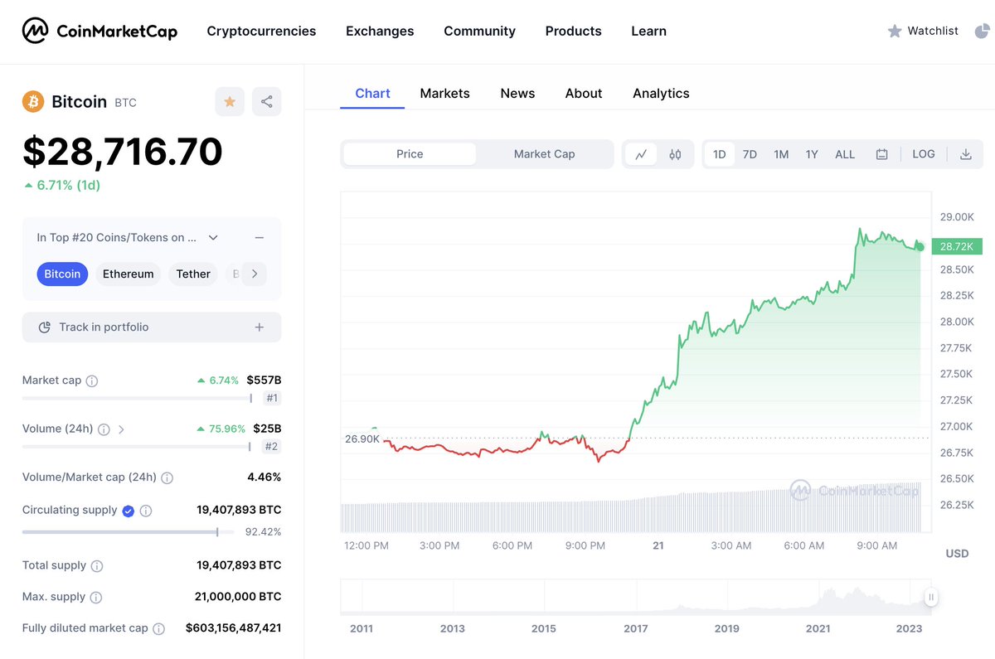This screenshot has width=995, height=659.
Task: Switch to the About tab
Action: (x=584, y=94)
